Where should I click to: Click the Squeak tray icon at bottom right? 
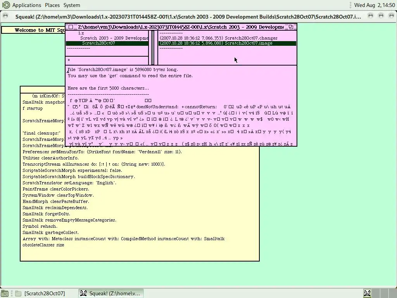point(367,293)
